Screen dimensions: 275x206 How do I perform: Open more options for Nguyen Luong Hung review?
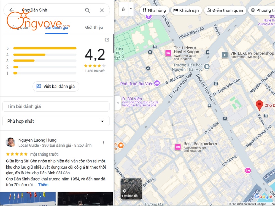(103, 142)
